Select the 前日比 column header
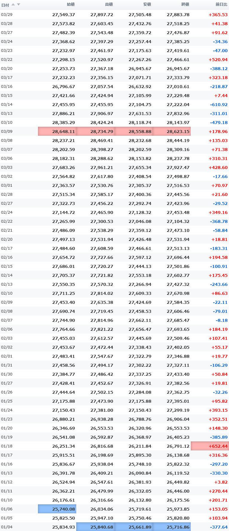This screenshot has width=229, height=531. coord(222,4)
